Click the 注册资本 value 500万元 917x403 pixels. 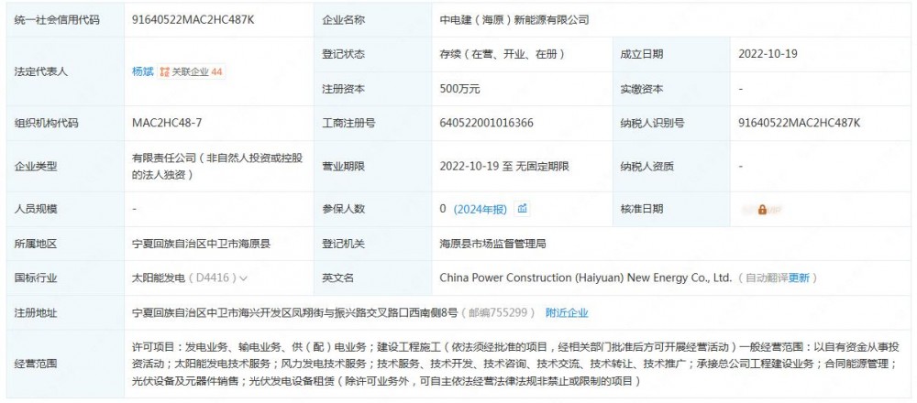[460, 89]
